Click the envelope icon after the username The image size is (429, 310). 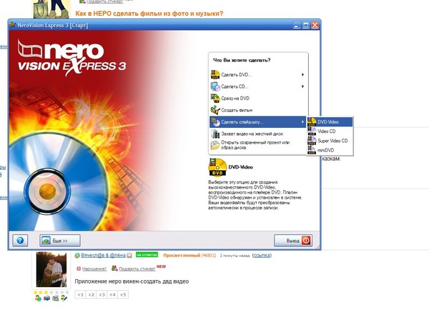(129, 255)
